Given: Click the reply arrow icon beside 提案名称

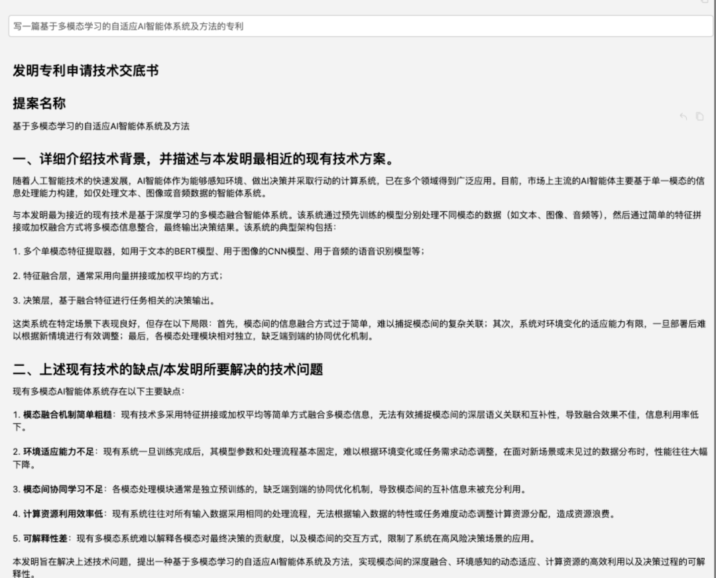Looking at the screenshot, I should (684, 117).
